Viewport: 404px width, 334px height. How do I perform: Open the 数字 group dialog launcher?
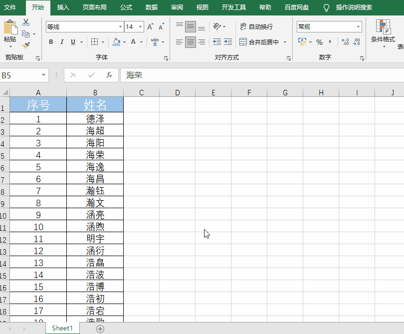tap(362, 58)
